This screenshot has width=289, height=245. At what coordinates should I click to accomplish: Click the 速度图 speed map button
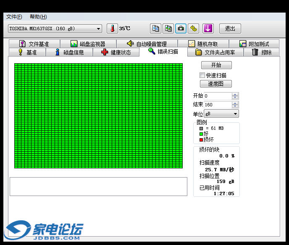(216, 84)
